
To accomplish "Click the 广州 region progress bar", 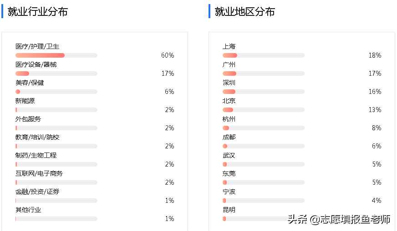I will (x=263, y=74).
